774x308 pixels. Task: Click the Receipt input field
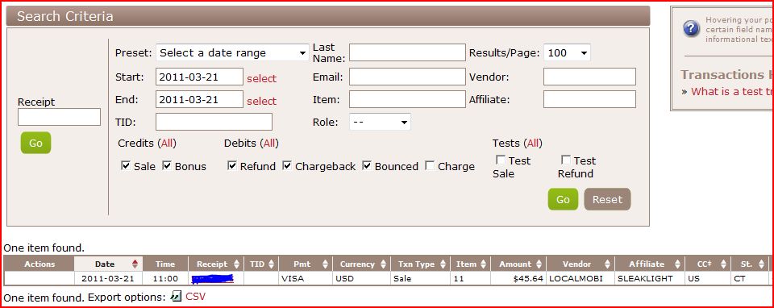pyautogui.click(x=59, y=117)
